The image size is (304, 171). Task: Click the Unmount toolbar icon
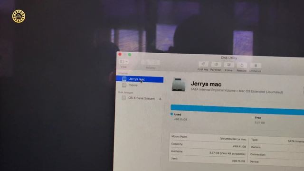point(256,66)
